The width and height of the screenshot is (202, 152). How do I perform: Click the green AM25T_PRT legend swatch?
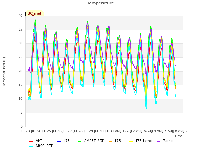click(80, 141)
